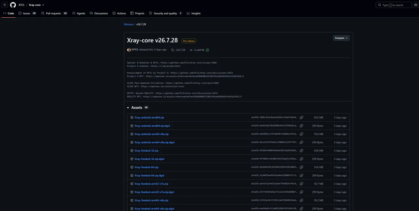Click the 20.6 MB size value
The height and width of the screenshot is (211, 419).
click(x=319, y=117)
